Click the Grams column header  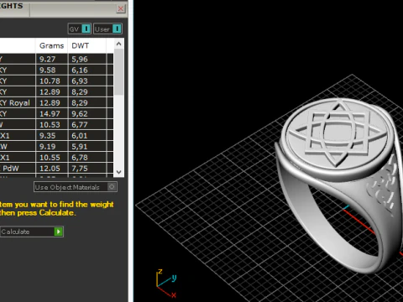pos(51,45)
